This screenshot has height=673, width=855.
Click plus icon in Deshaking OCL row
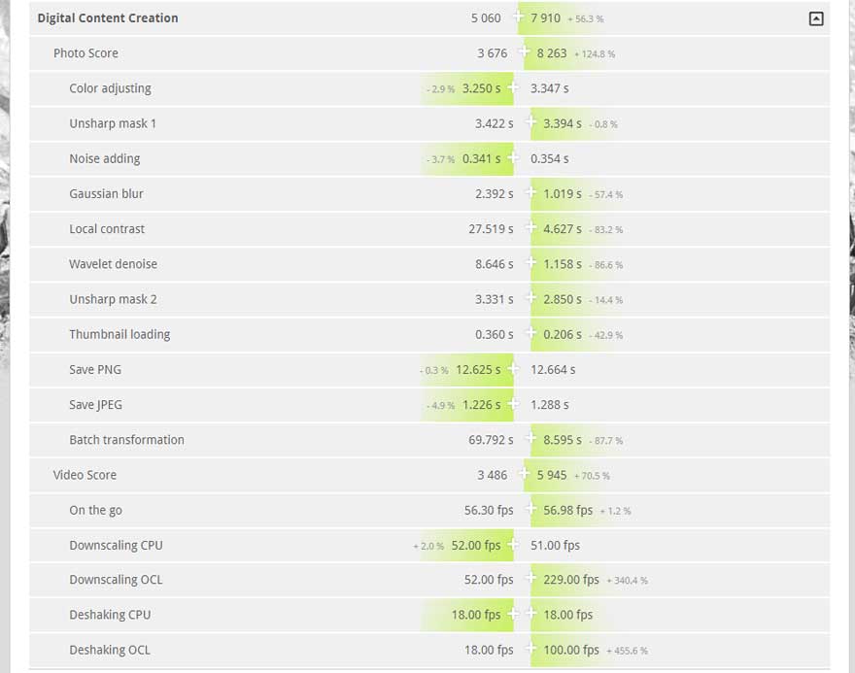point(530,649)
